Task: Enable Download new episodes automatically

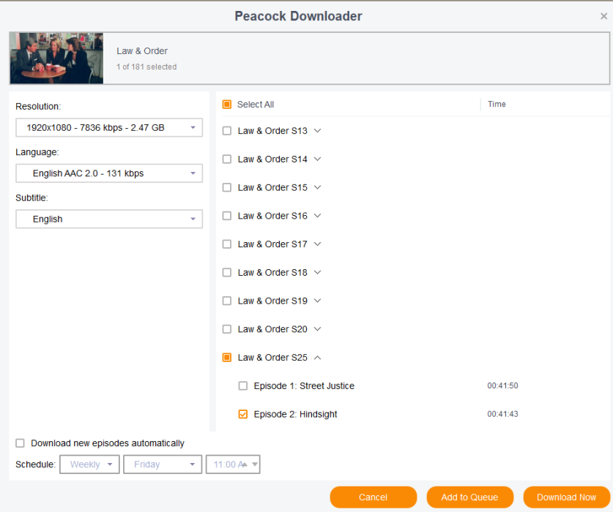Action: pos(20,443)
